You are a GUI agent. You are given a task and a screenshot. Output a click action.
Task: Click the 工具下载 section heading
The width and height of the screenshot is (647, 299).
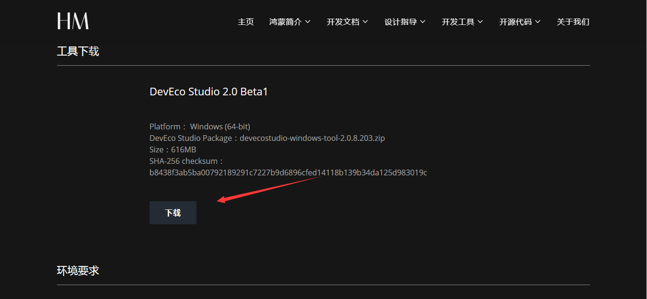pyautogui.click(x=78, y=51)
